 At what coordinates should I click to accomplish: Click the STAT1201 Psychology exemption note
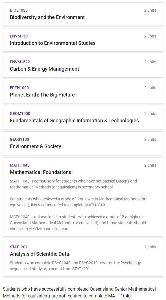[x=75, y=266]
